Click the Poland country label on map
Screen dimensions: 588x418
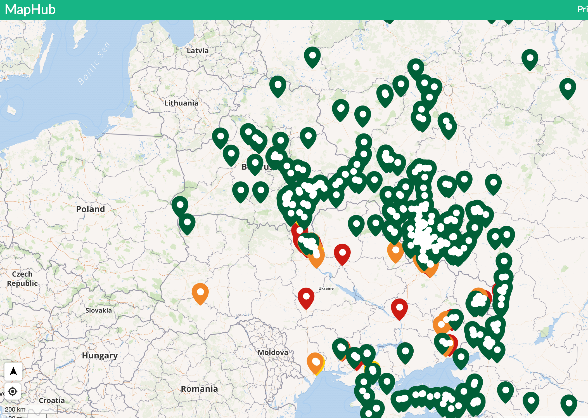click(91, 209)
